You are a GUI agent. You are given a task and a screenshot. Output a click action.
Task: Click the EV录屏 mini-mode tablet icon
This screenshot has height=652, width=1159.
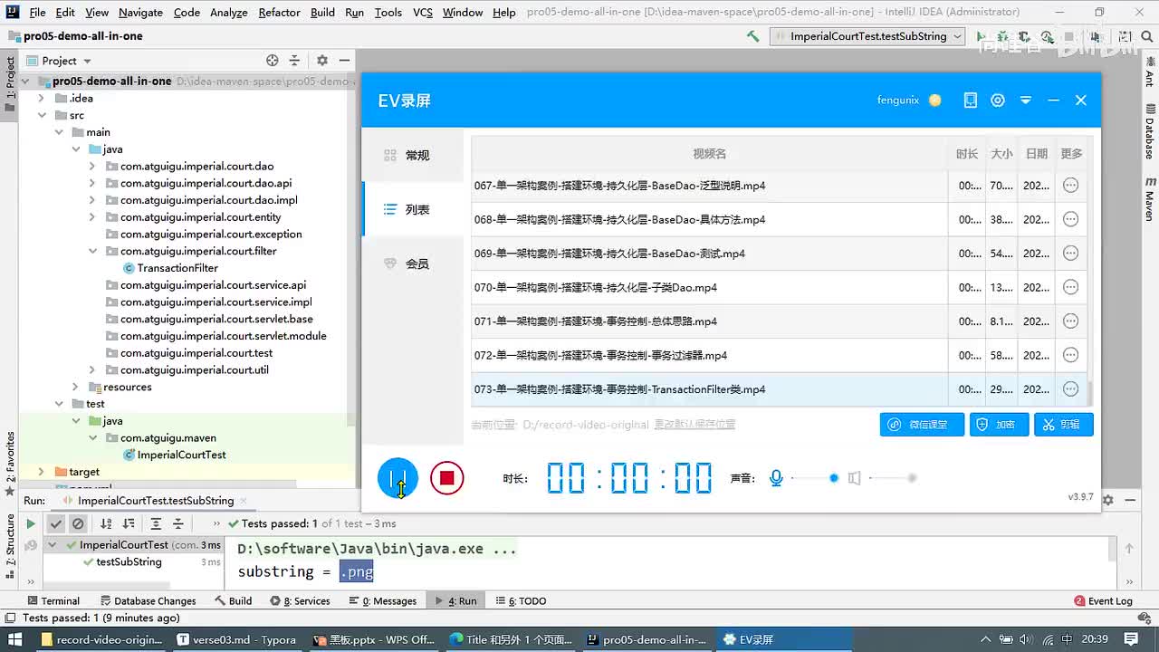[971, 101]
